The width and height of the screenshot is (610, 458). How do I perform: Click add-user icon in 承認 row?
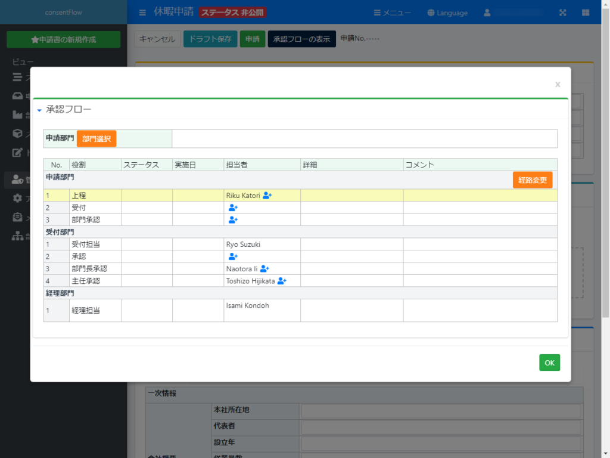(x=233, y=256)
